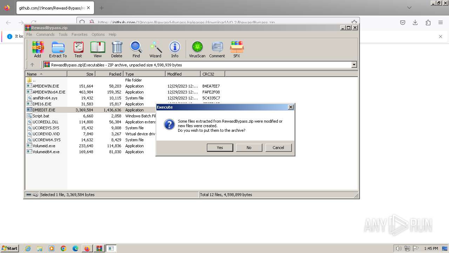The height and width of the screenshot is (253, 449).
Task: Open Internet Explorer from taskbar
Action: click(x=28, y=248)
